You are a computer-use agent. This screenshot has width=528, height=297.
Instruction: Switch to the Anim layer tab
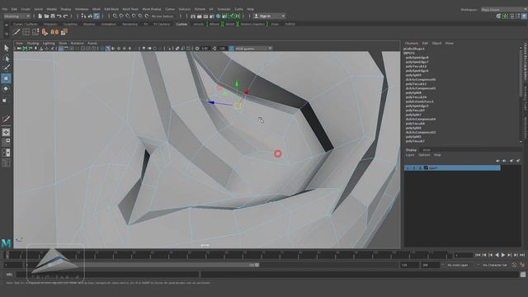pos(427,150)
